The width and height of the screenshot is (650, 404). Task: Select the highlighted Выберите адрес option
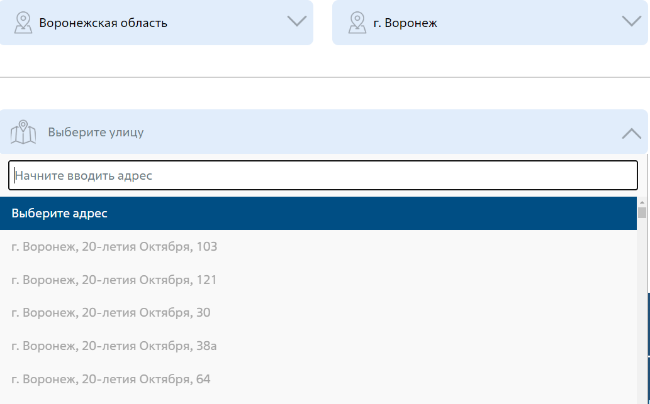pos(318,213)
